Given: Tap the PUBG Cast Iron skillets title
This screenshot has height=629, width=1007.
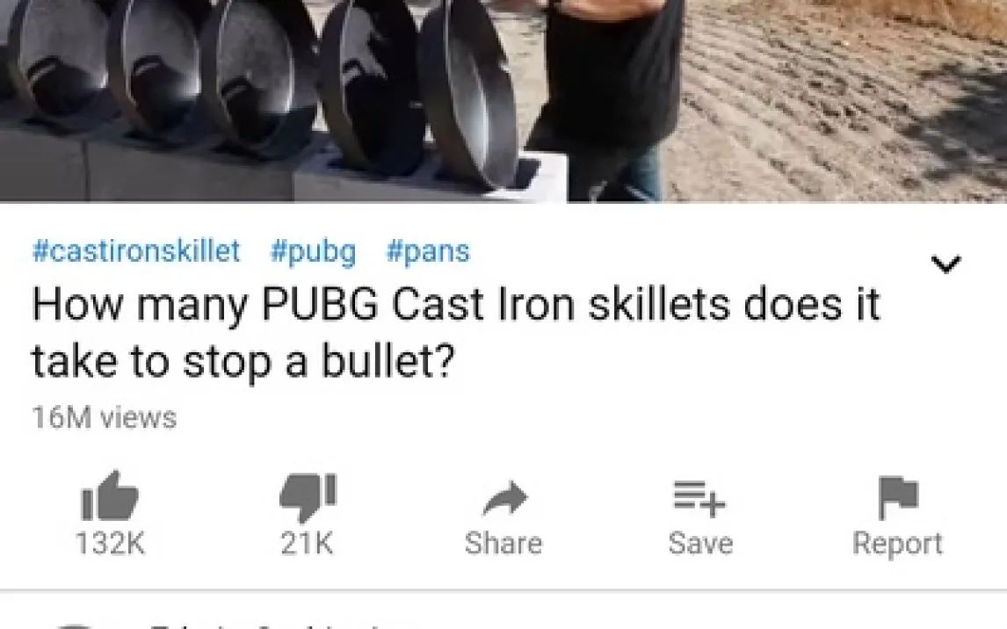Looking at the screenshot, I should pos(455,332).
